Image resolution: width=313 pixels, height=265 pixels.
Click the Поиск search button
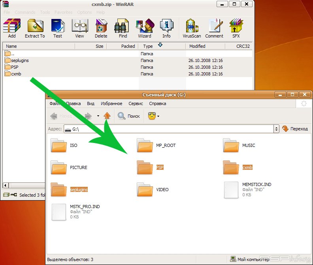pyautogui.click(x=129, y=116)
